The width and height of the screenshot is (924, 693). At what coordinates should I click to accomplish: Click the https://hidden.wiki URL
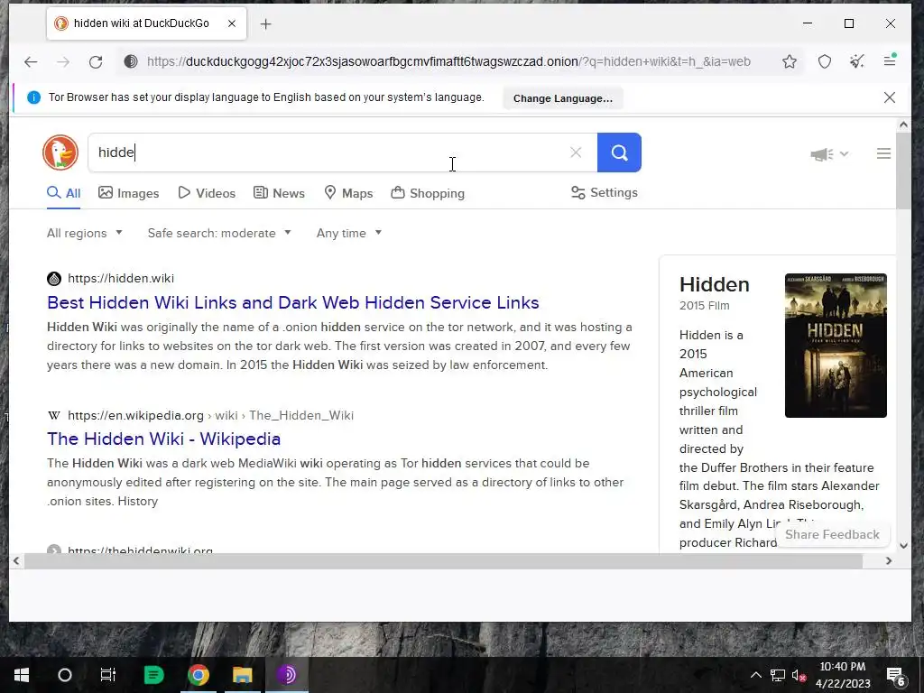coord(121,278)
